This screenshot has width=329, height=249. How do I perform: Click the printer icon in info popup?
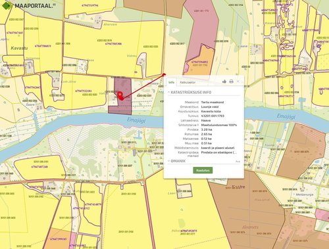click(x=231, y=81)
